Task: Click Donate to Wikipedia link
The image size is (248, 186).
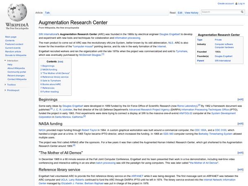Action: pyautogui.click(x=16, y=55)
